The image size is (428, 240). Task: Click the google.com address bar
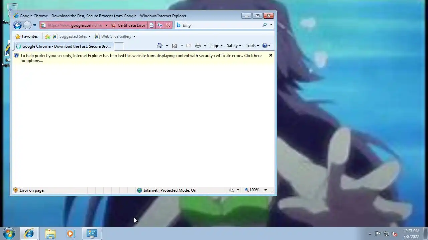tap(74, 25)
